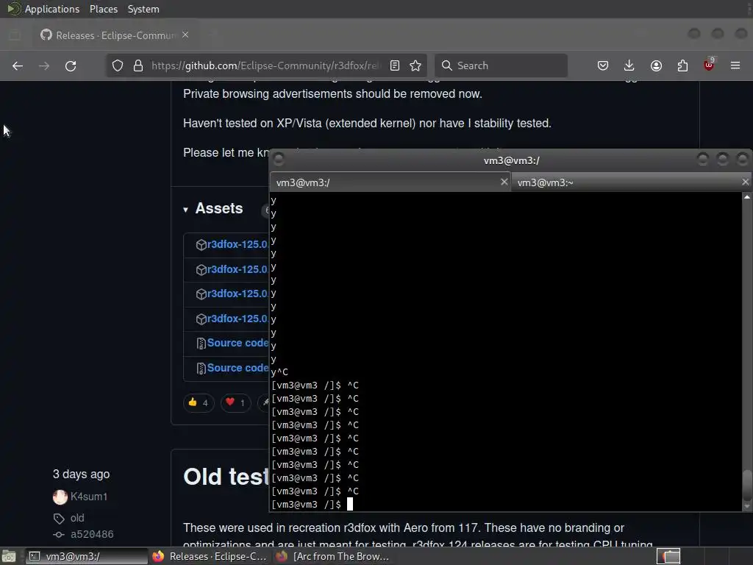Open the Applications menu

[x=52, y=9]
